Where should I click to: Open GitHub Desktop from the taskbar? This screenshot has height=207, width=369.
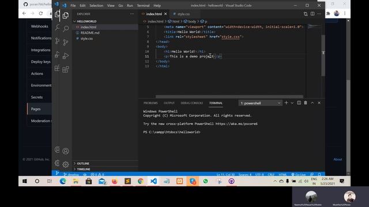pos(231,181)
